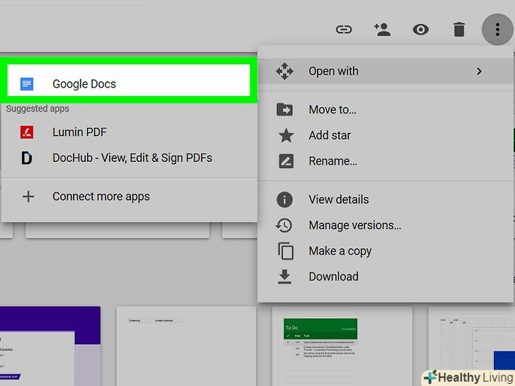
Task: Open the blank spreadsheet thumbnail with Timestamp header
Action: coord(186,346)
